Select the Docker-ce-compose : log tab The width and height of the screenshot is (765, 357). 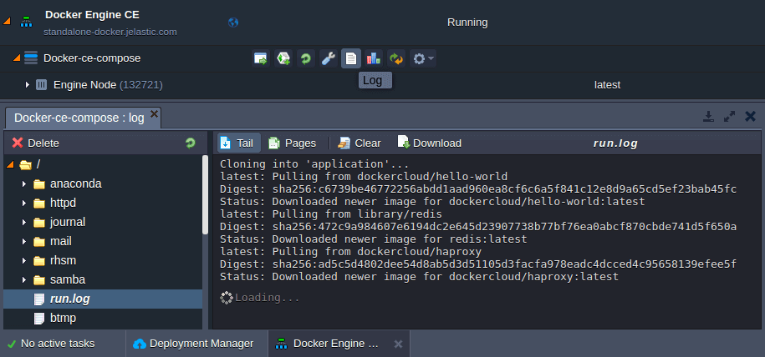[x=79, y=118]
